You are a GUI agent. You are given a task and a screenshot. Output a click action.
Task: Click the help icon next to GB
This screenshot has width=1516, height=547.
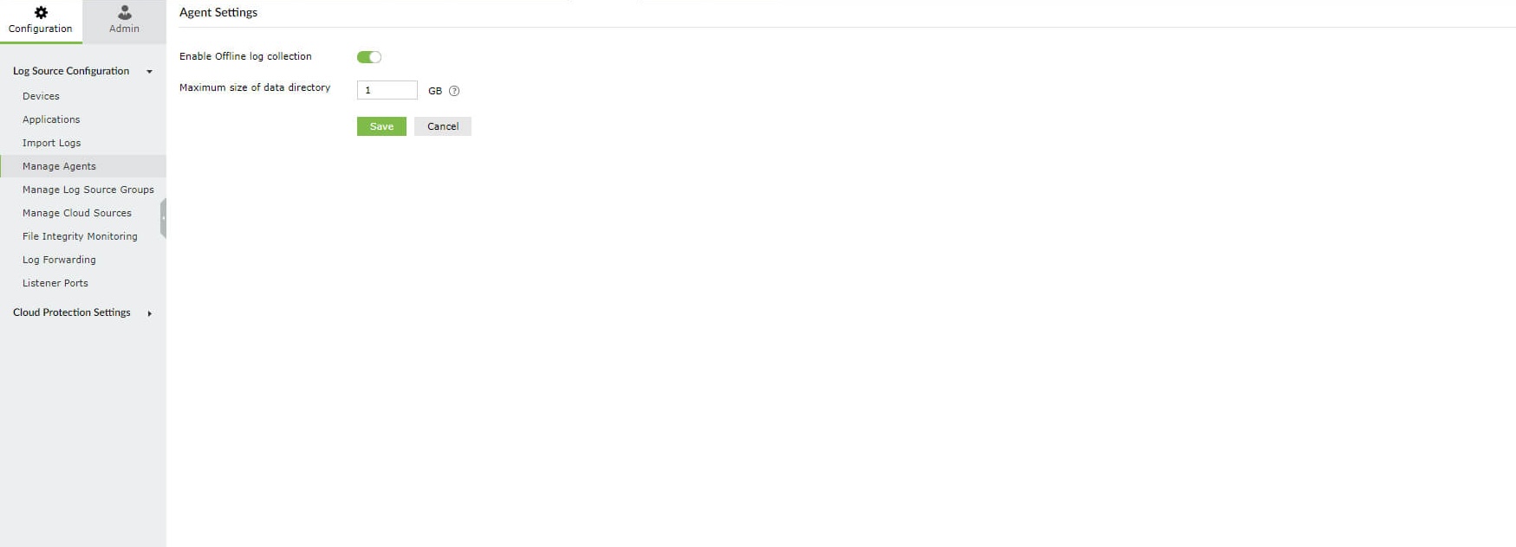click(454, 91)
